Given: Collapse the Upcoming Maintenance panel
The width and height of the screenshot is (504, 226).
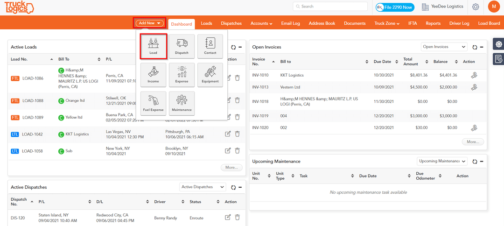Looking at the screenshot, I should click(482, 162).
